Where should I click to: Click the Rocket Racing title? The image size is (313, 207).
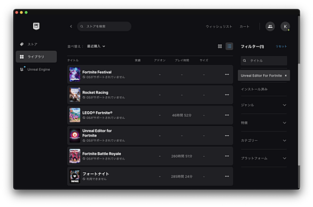(x=95, y=93)
